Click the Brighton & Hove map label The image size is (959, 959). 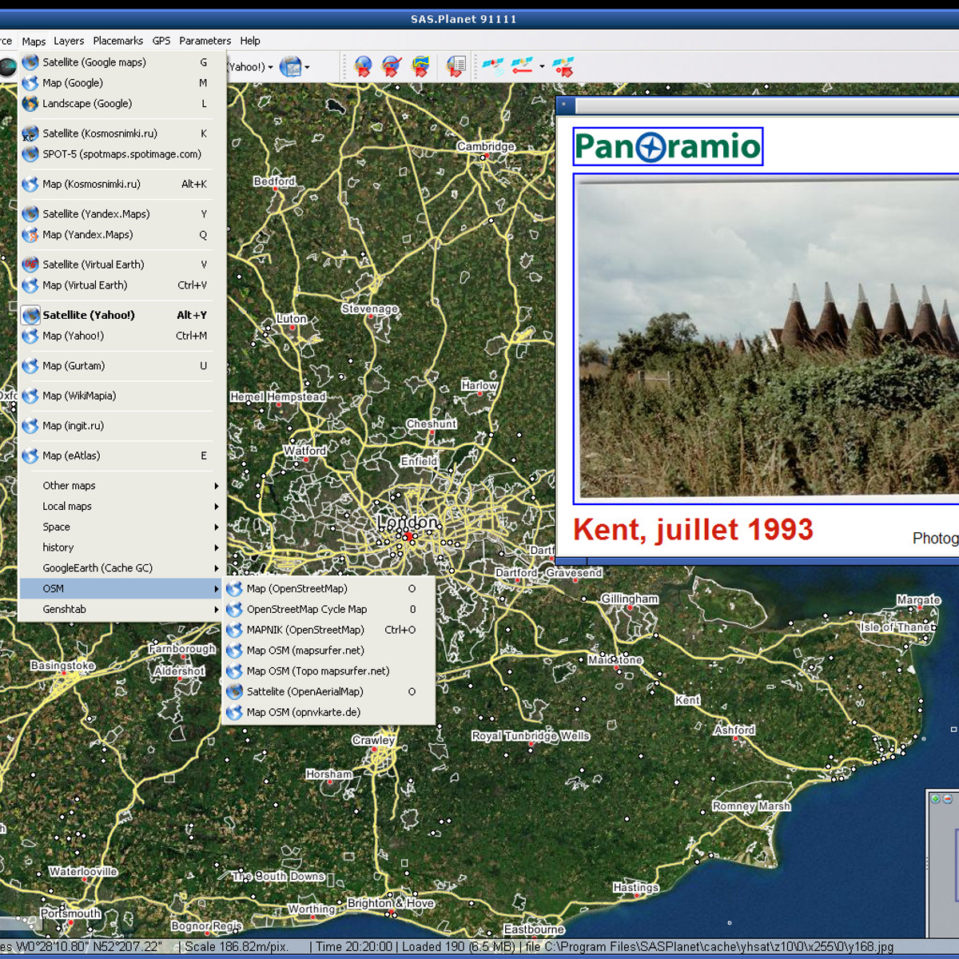pyautogui.click(x=391, y=903)
